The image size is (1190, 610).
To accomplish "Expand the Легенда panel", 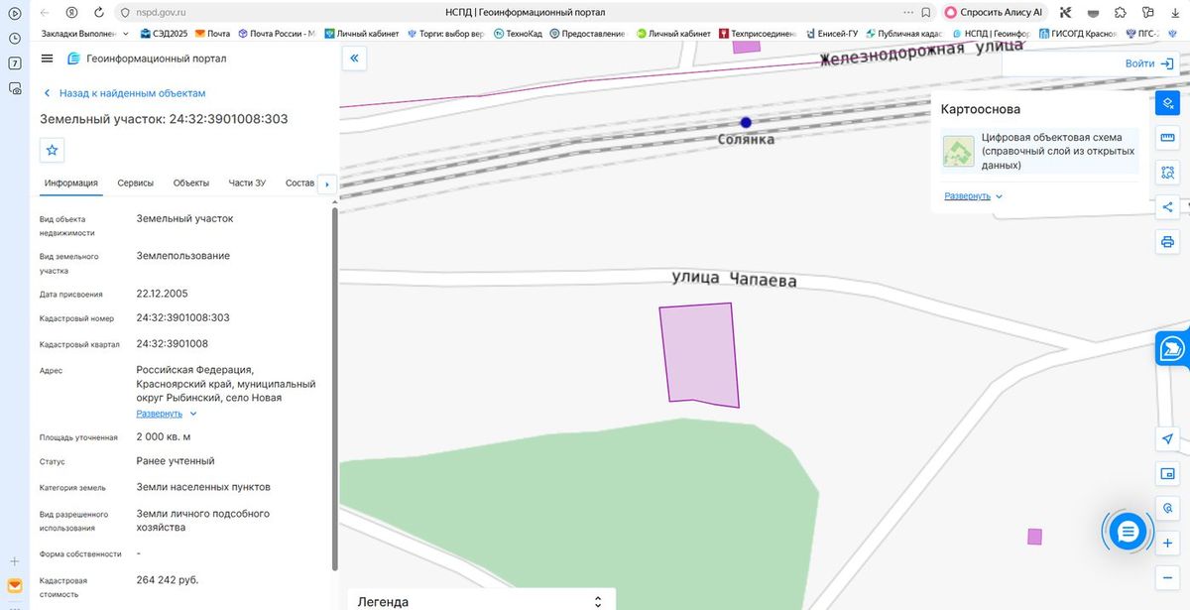I will (481, 602).
